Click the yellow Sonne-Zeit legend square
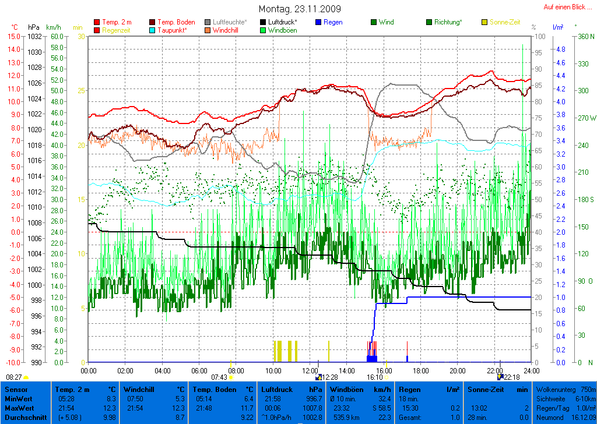This screenshot has width=597, height=424. (x=484, y=22)
